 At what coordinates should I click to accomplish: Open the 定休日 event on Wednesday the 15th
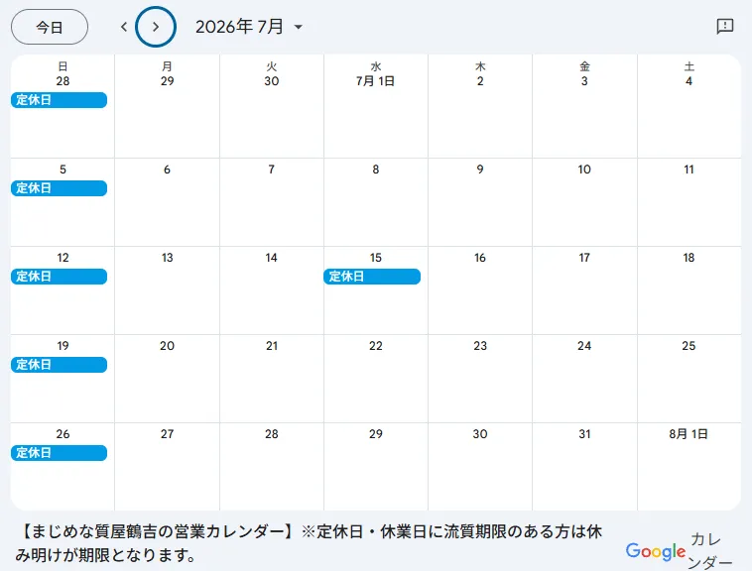coord(372,277)
